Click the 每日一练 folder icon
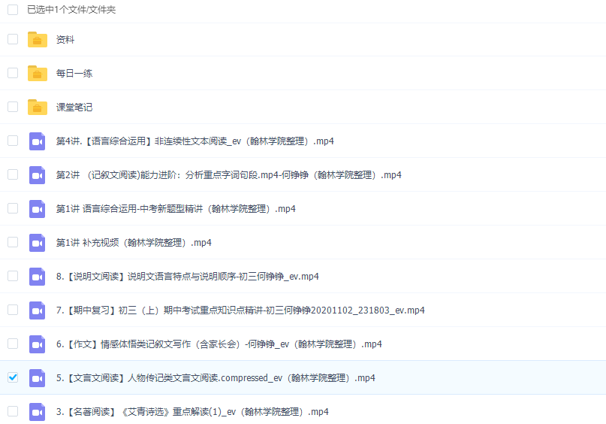Screen dimensions: 606x424 (37, 74)
